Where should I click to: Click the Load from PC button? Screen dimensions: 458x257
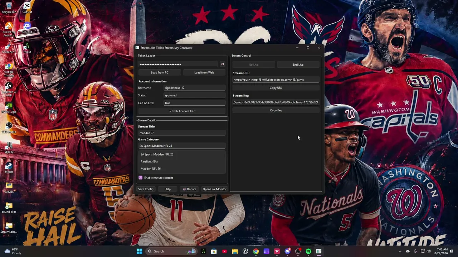160,72
